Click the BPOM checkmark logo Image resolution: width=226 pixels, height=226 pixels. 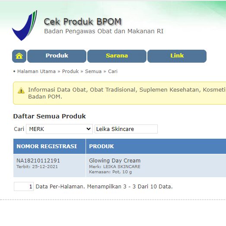(x=25, y=25)
